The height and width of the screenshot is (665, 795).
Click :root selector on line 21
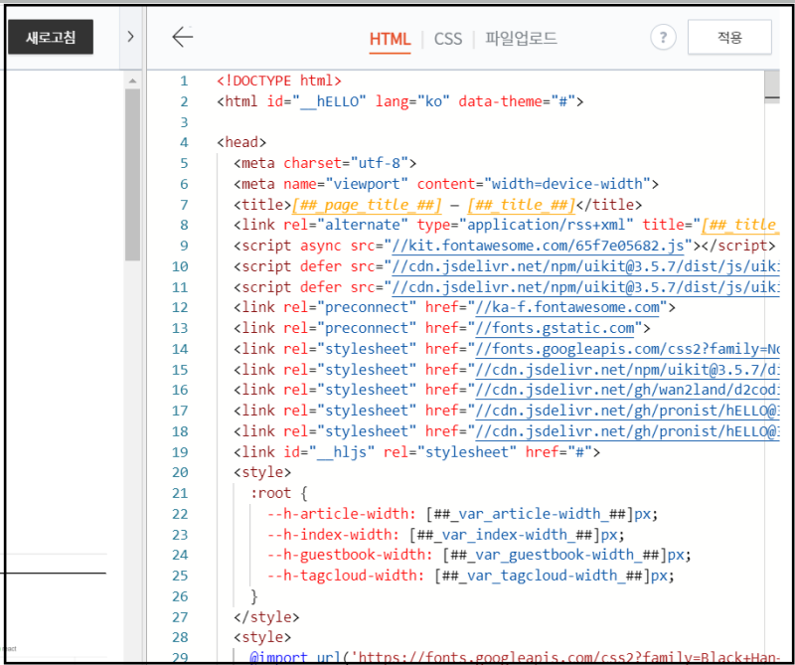pos(270,494)
